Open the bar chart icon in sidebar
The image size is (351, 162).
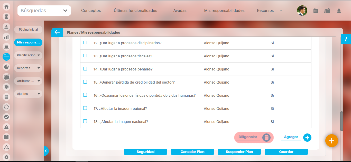pyautogui.click(x=6, y=37)
